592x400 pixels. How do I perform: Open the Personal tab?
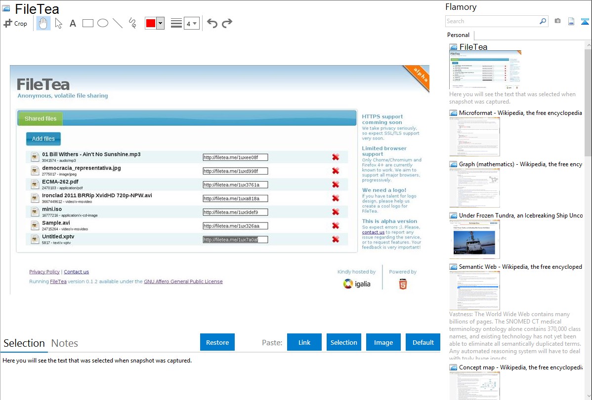458,35
